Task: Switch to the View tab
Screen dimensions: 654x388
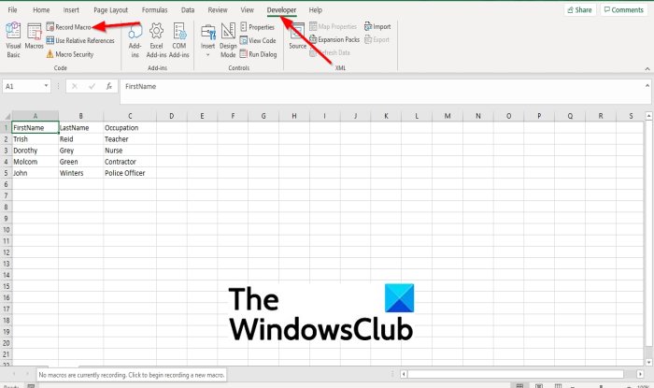Action: tap(247, 9)
